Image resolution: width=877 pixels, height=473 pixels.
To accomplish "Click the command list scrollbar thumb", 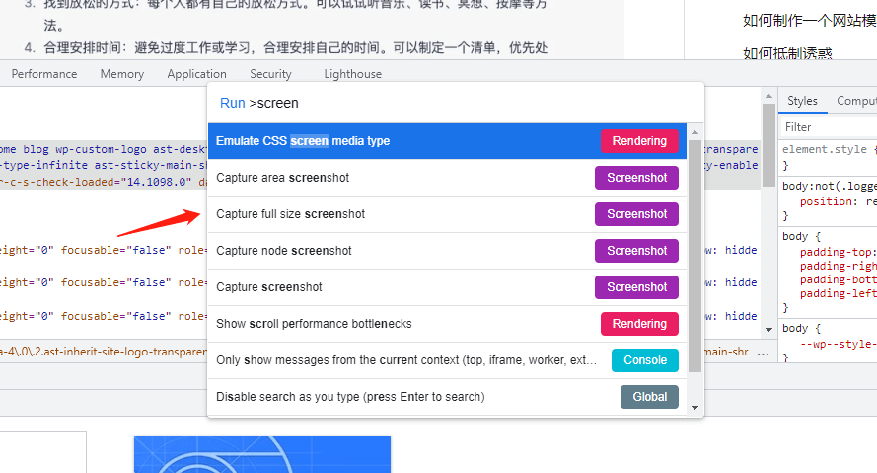I will click(694, 256).
